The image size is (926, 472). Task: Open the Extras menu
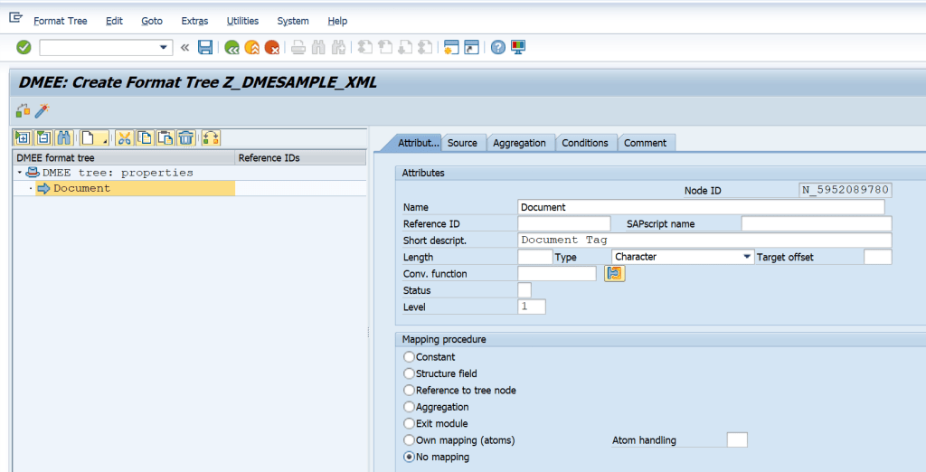194,21
